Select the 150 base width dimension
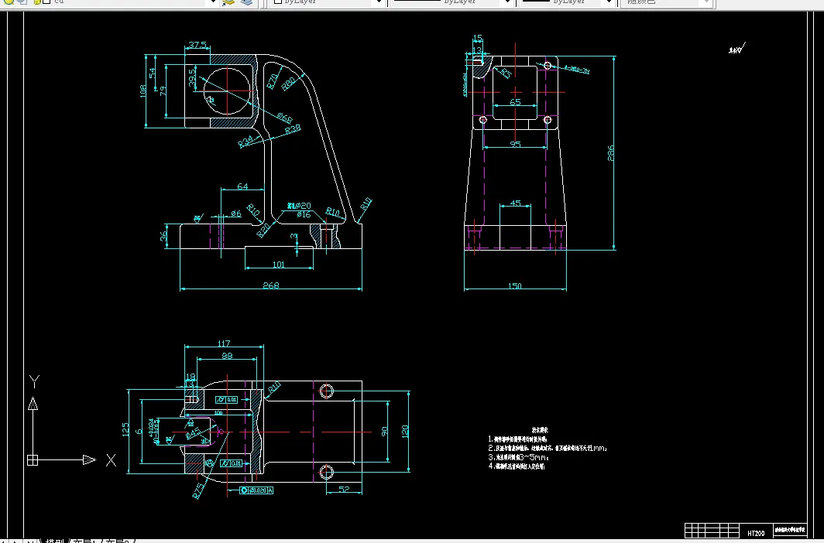 (515, 286)
